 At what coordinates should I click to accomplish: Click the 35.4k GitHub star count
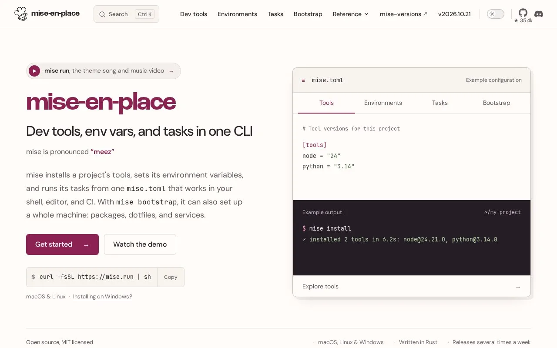point(523,20)
